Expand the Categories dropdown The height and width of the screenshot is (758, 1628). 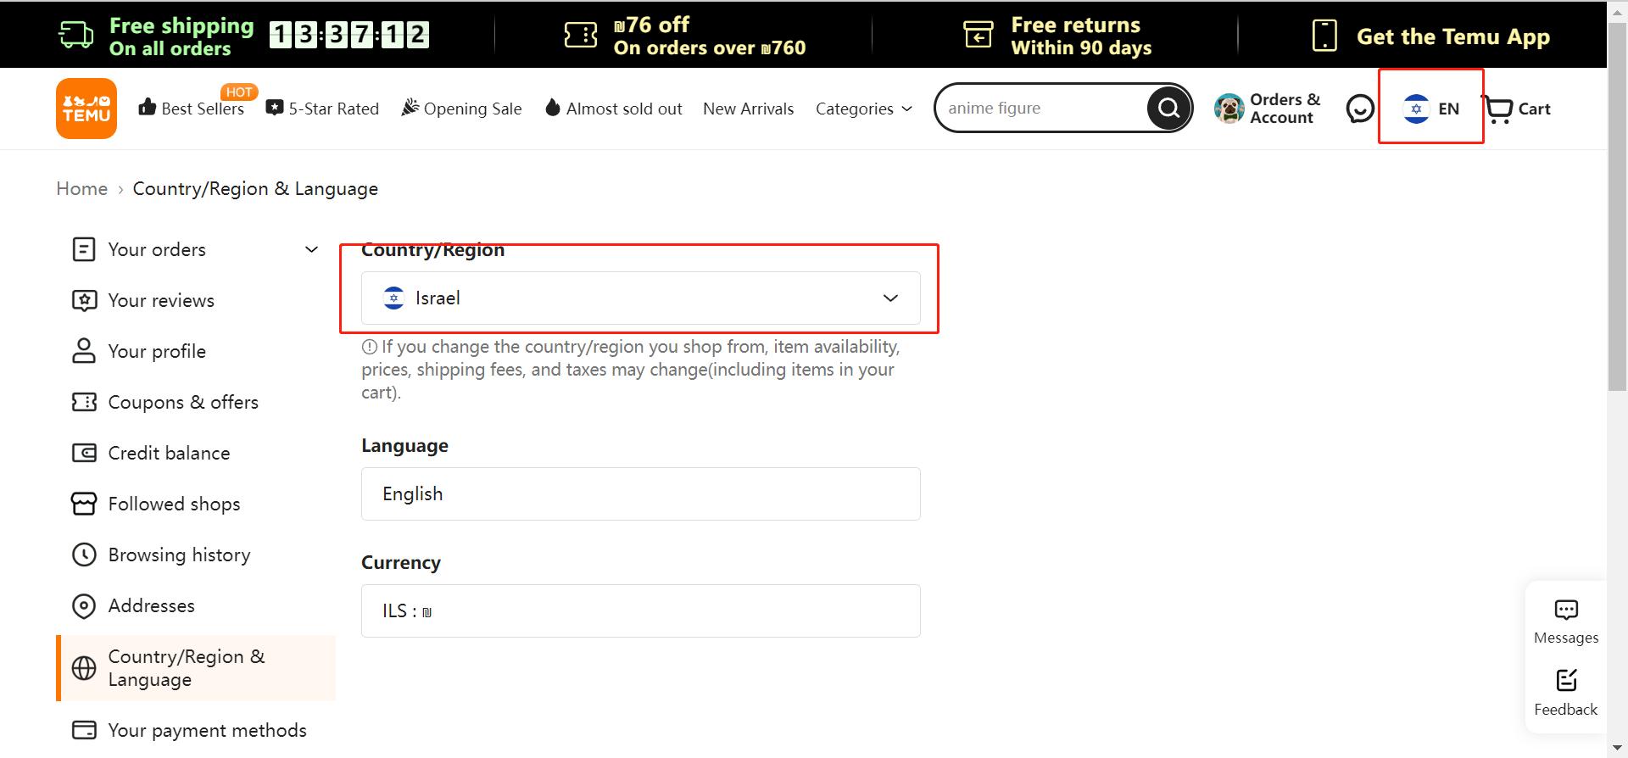click(863, 109)
